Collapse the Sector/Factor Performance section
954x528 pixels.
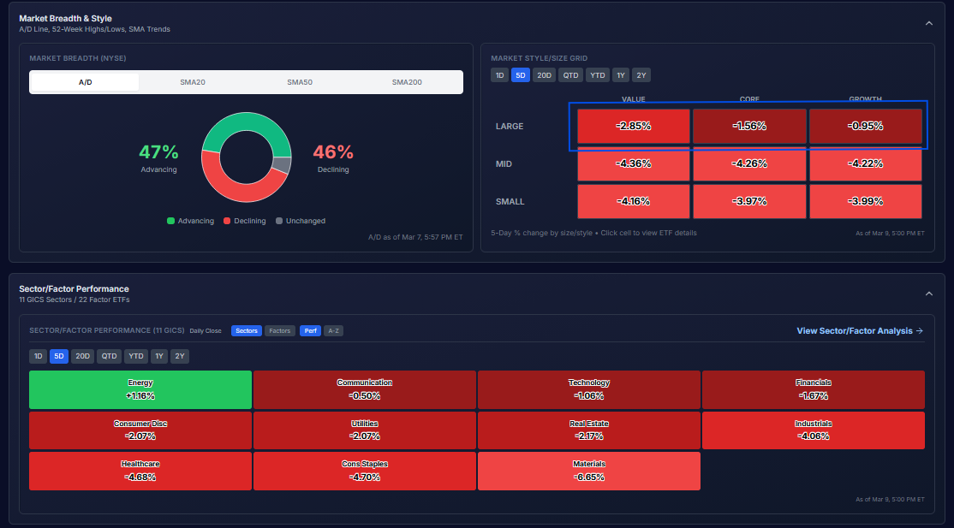pos(929,294)
